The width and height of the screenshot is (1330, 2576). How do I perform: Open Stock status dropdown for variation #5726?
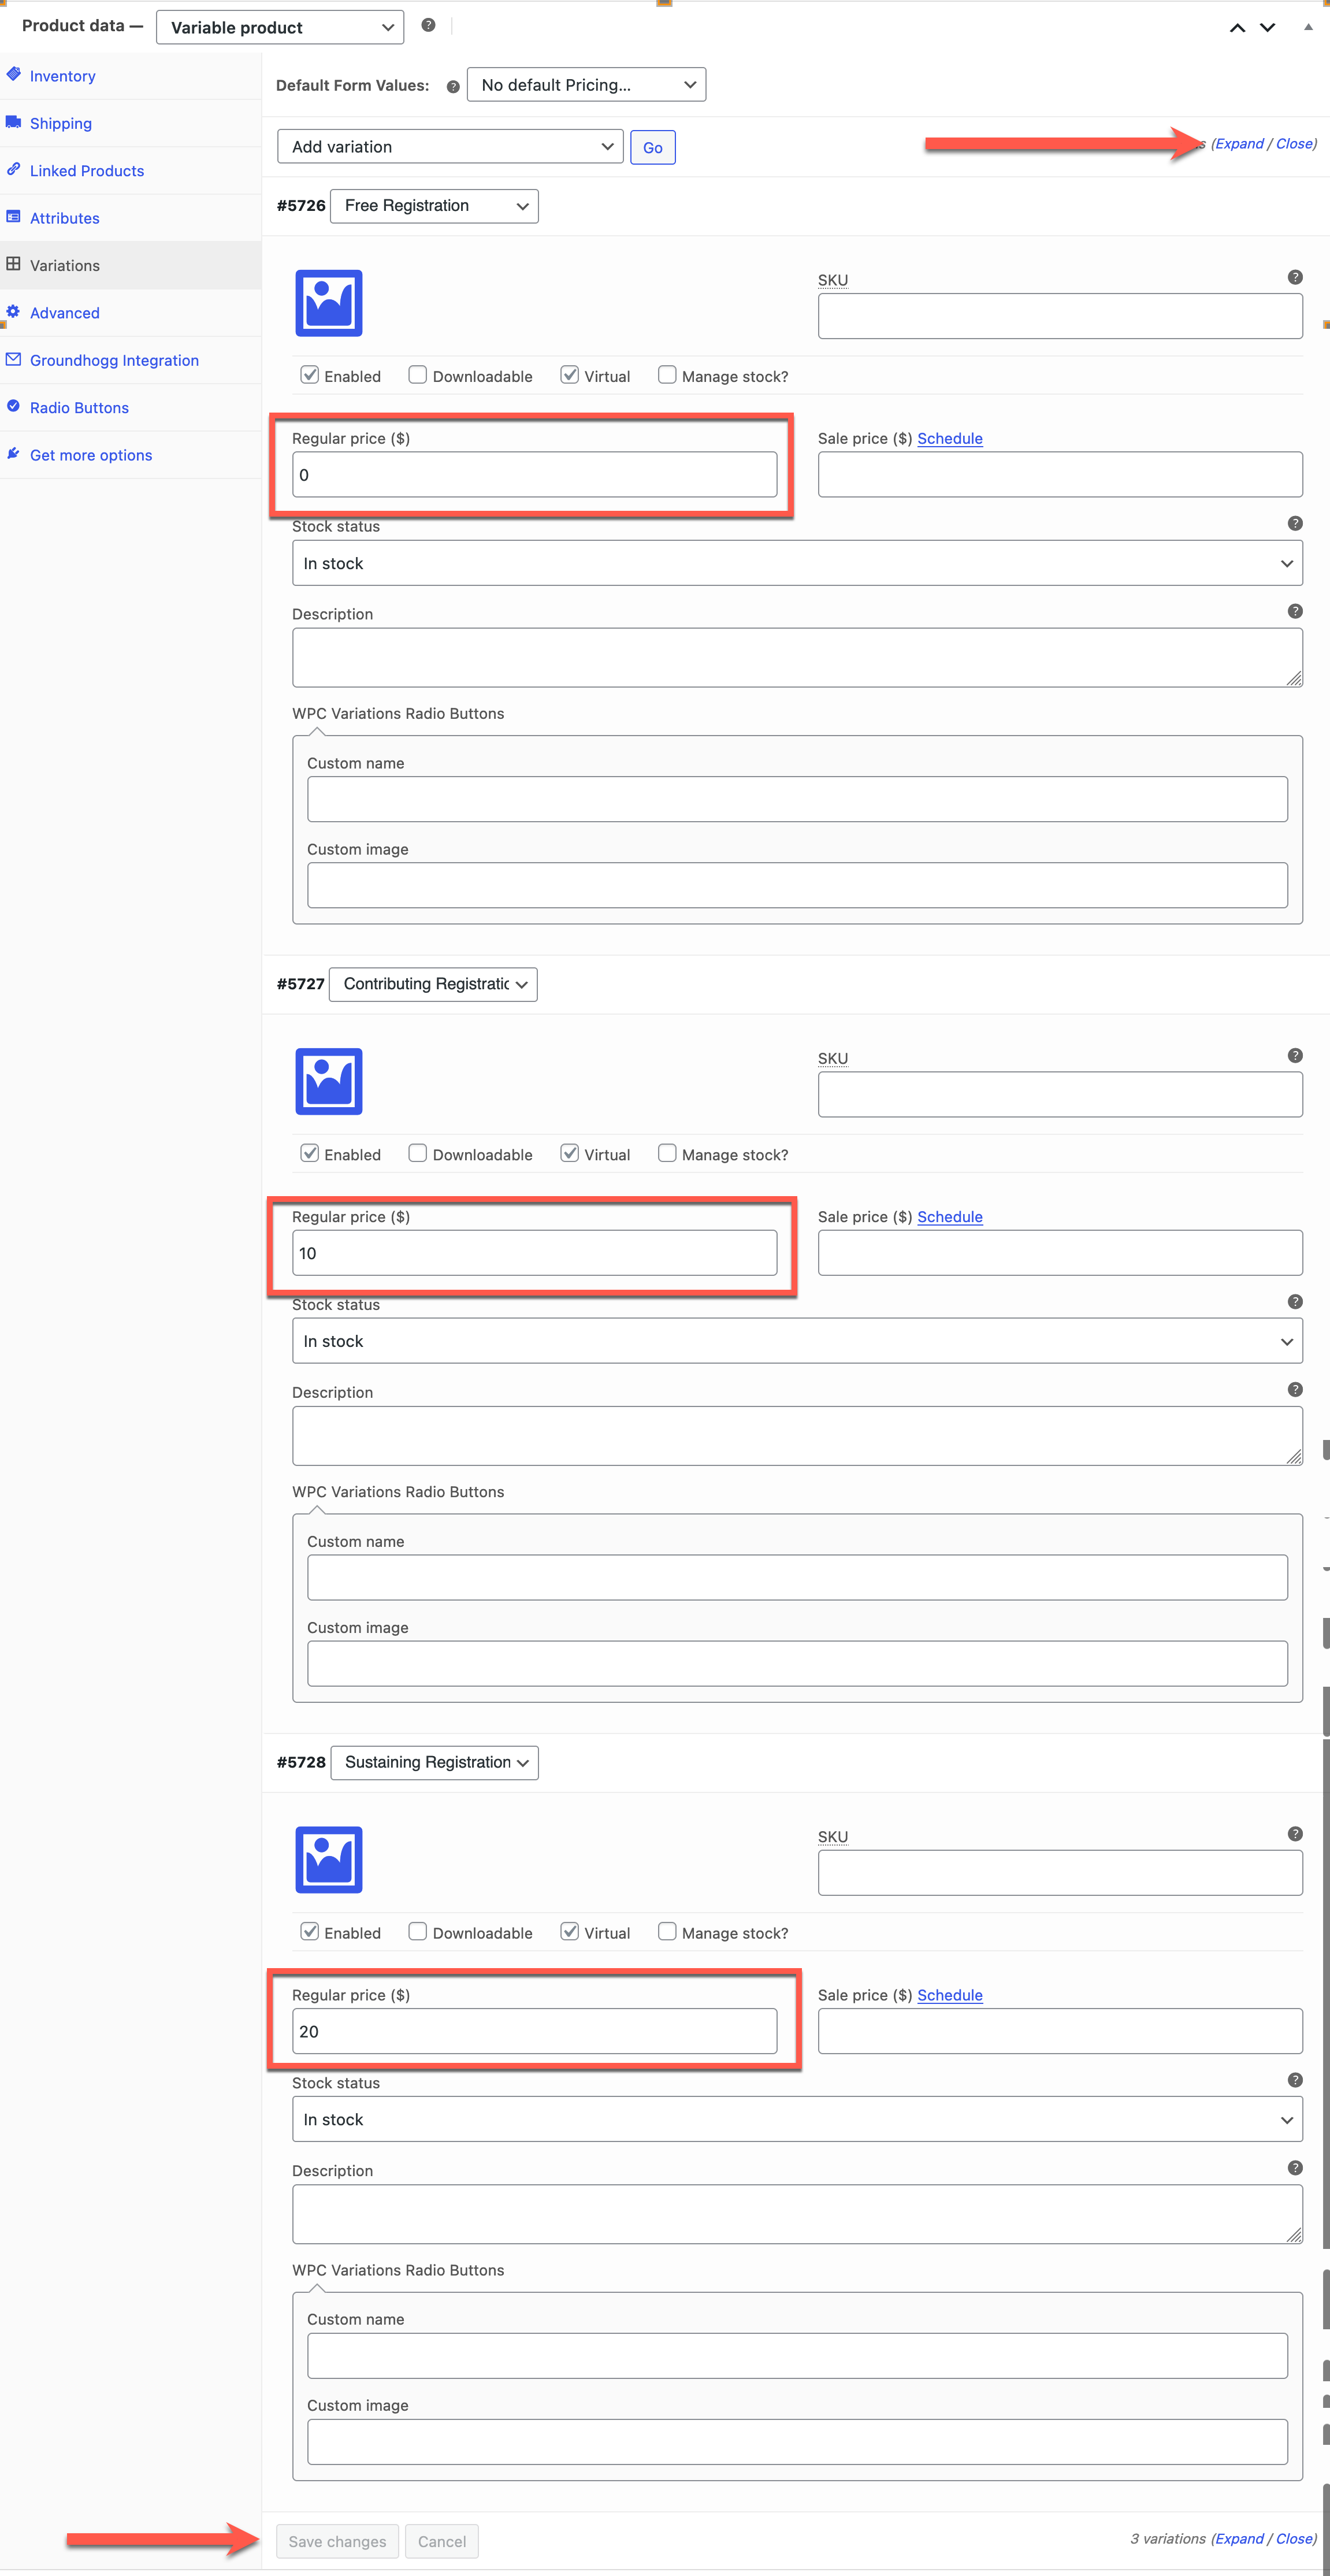(x=796, y=563)
